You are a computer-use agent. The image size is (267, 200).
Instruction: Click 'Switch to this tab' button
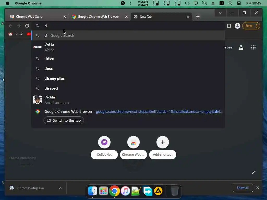pyautogui.click(x=64, y=120)
